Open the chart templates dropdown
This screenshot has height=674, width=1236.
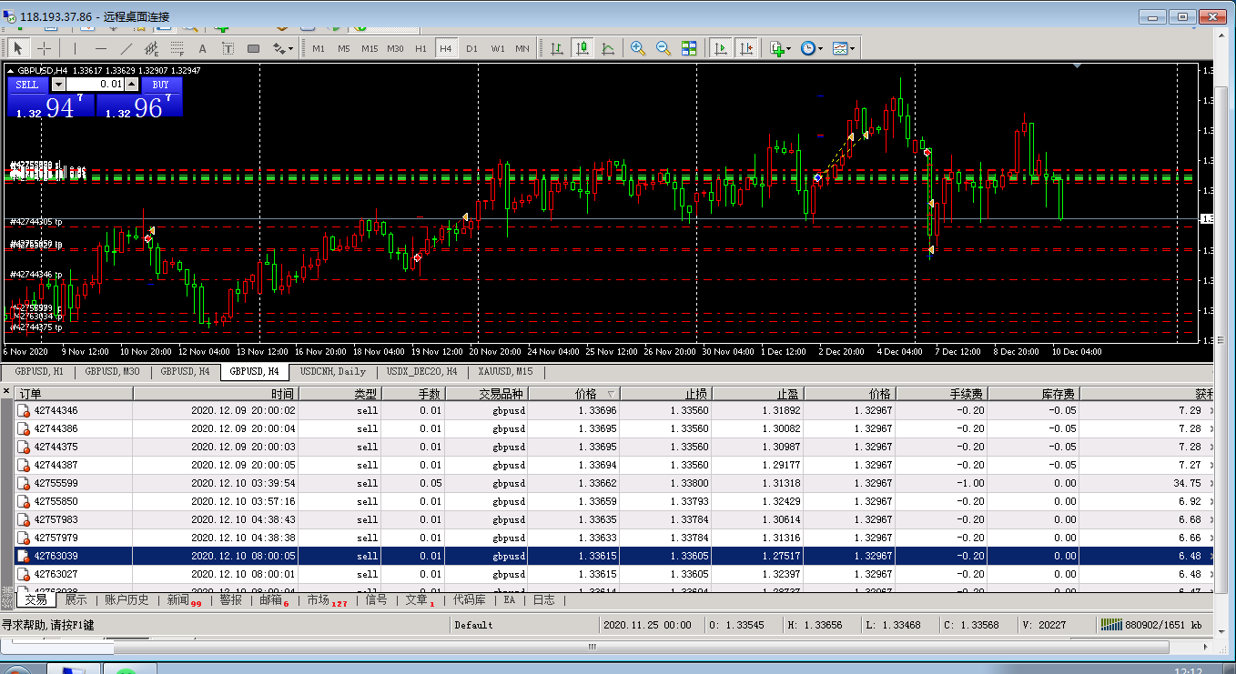(x=844, y=48)
